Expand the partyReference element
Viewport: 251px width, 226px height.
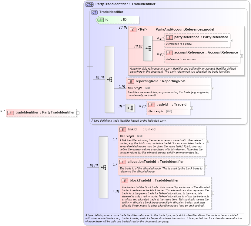(231, 41)
